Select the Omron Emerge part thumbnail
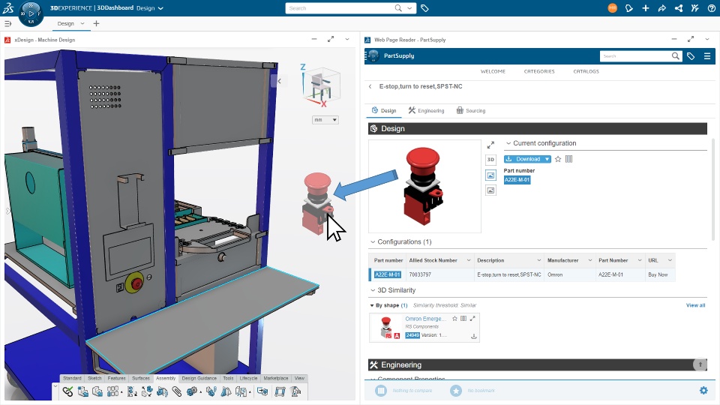This screenshot has height=405, width=720. [387, 328]
